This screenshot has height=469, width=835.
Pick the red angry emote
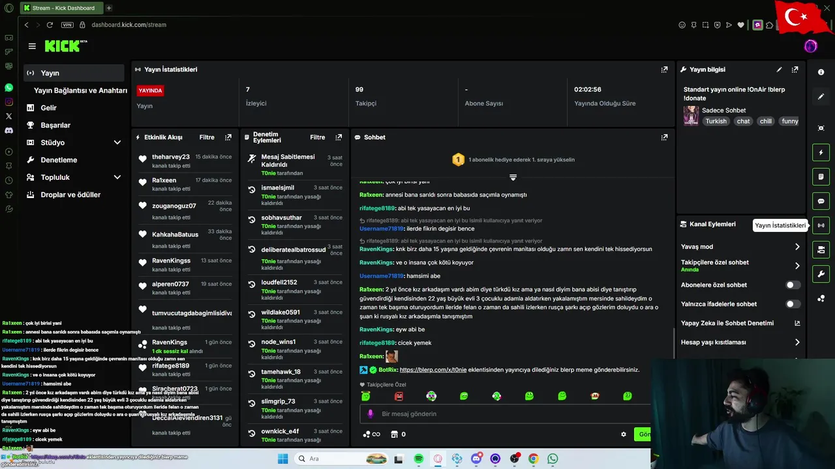click(399, 396)
